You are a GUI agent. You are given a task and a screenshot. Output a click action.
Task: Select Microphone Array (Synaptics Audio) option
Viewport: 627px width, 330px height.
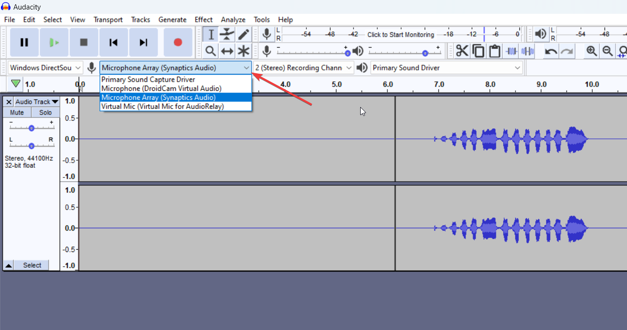[176, 97]
